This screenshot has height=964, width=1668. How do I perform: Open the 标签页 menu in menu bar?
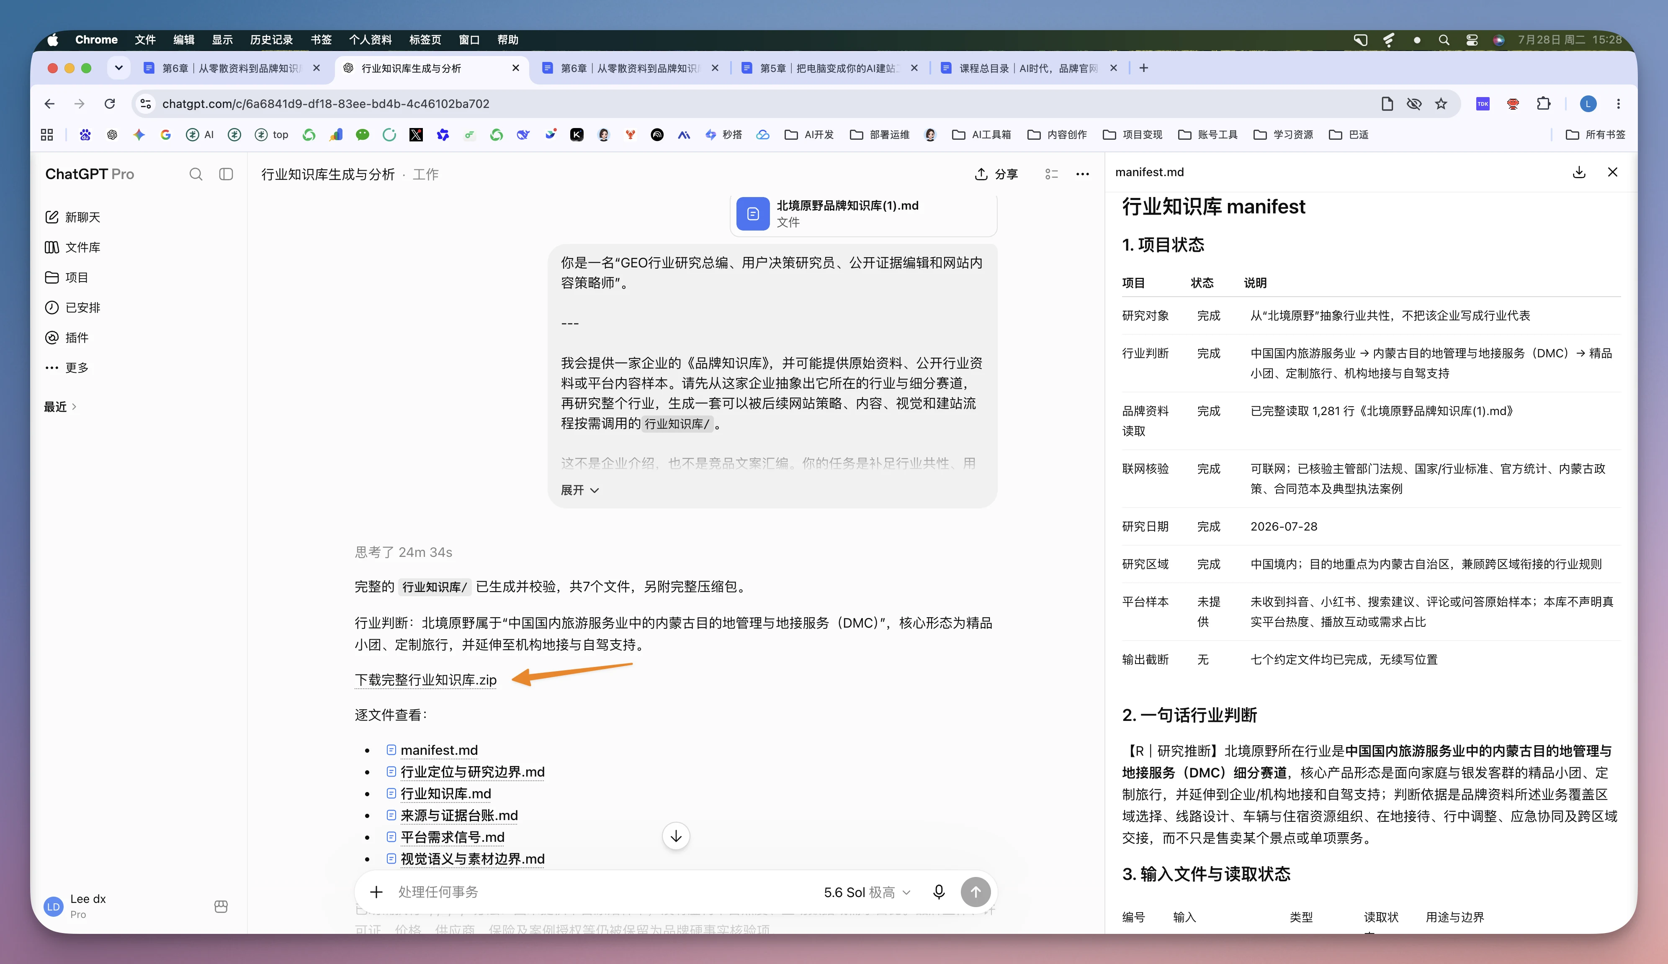point(425,40)
